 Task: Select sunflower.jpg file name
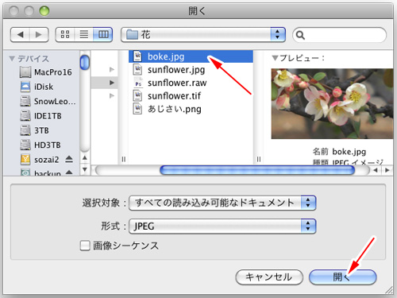coord(176,70)
